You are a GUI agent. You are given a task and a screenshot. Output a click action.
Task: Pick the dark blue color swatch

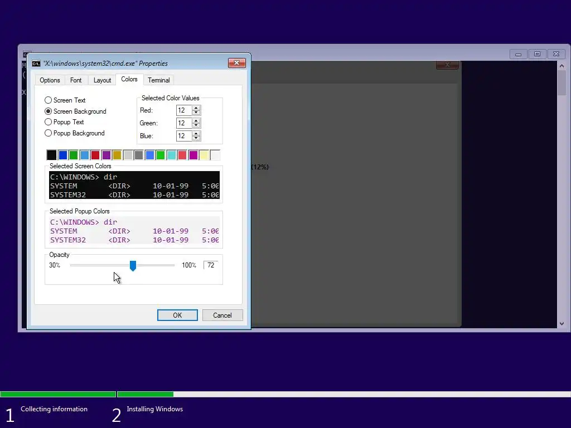coord(62,155)
